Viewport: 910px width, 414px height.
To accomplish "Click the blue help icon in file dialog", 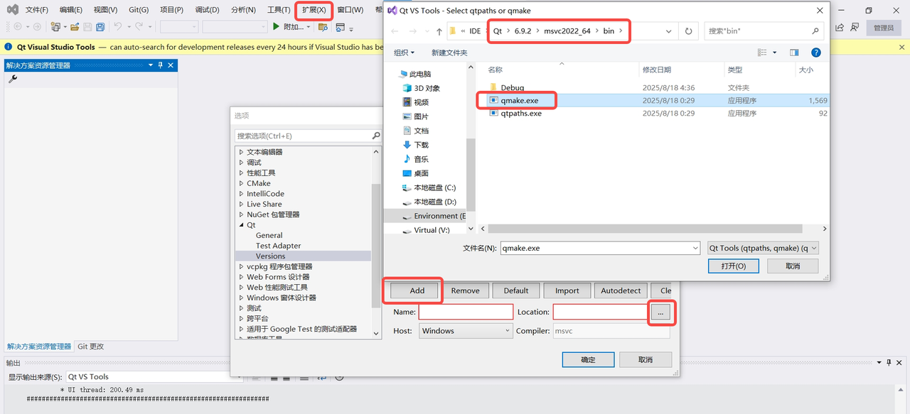I will (816, 53).
